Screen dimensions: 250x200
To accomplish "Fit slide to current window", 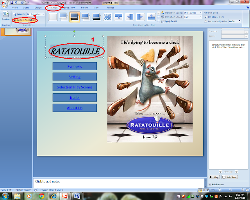I will (x=247, y=190).
